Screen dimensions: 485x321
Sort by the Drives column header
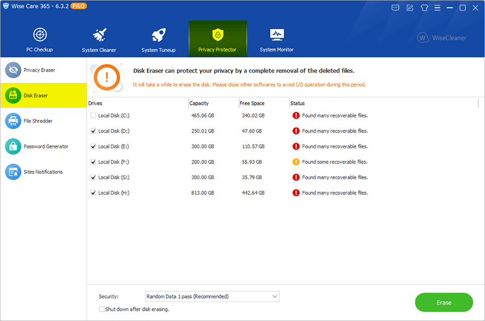pyautogui.click(x=138, y=103)
